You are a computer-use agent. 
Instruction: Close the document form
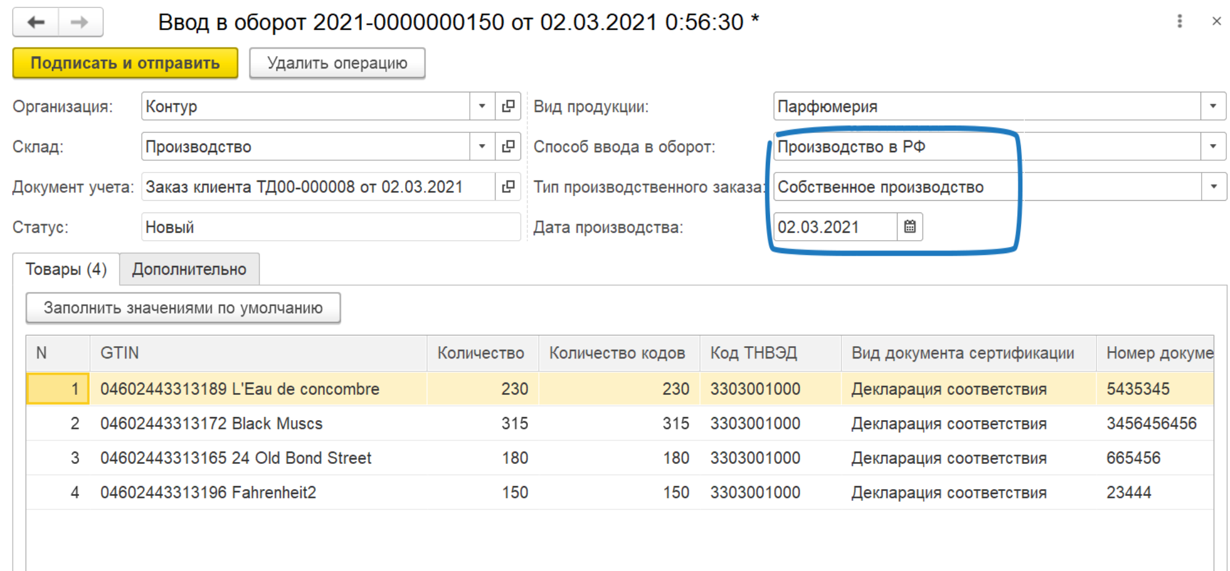pyautogui.click(x=1216, y=22)
